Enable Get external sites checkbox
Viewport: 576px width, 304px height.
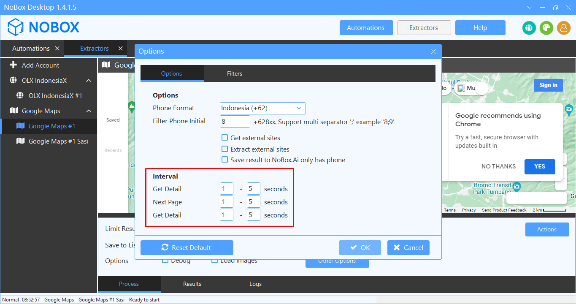click(225, 138)
